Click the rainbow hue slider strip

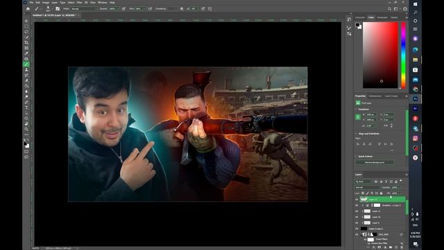403,56
